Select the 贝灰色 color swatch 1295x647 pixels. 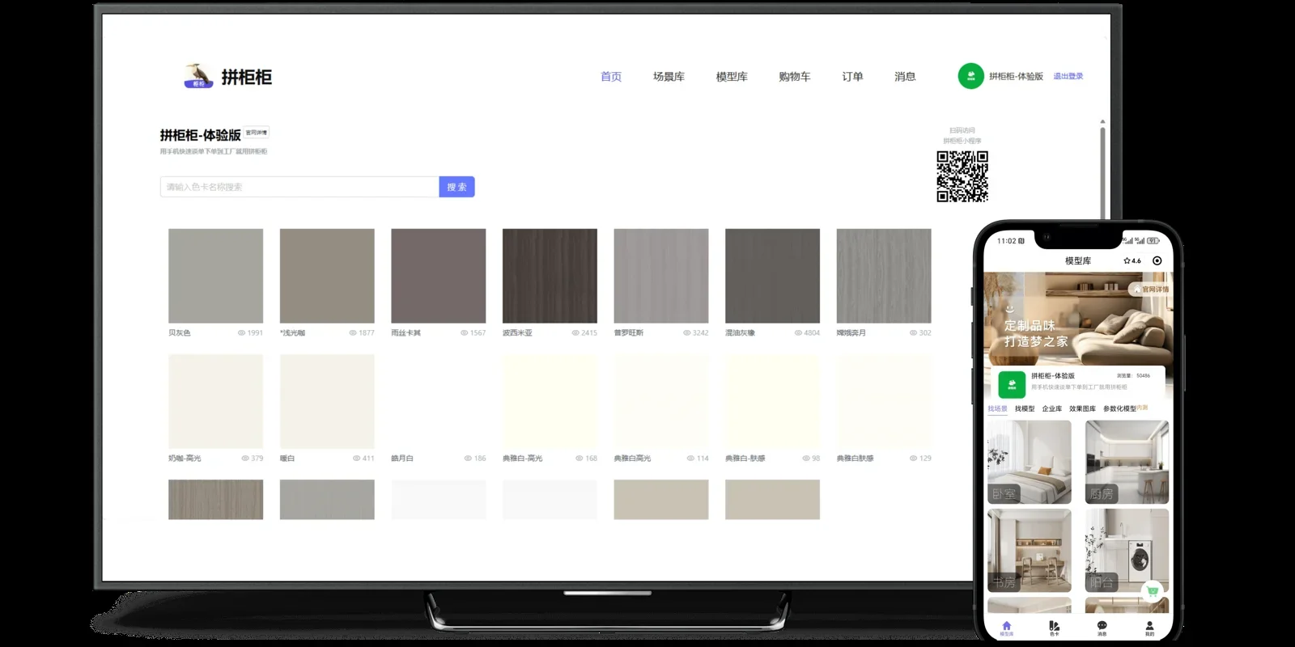(x=215, y=276)
